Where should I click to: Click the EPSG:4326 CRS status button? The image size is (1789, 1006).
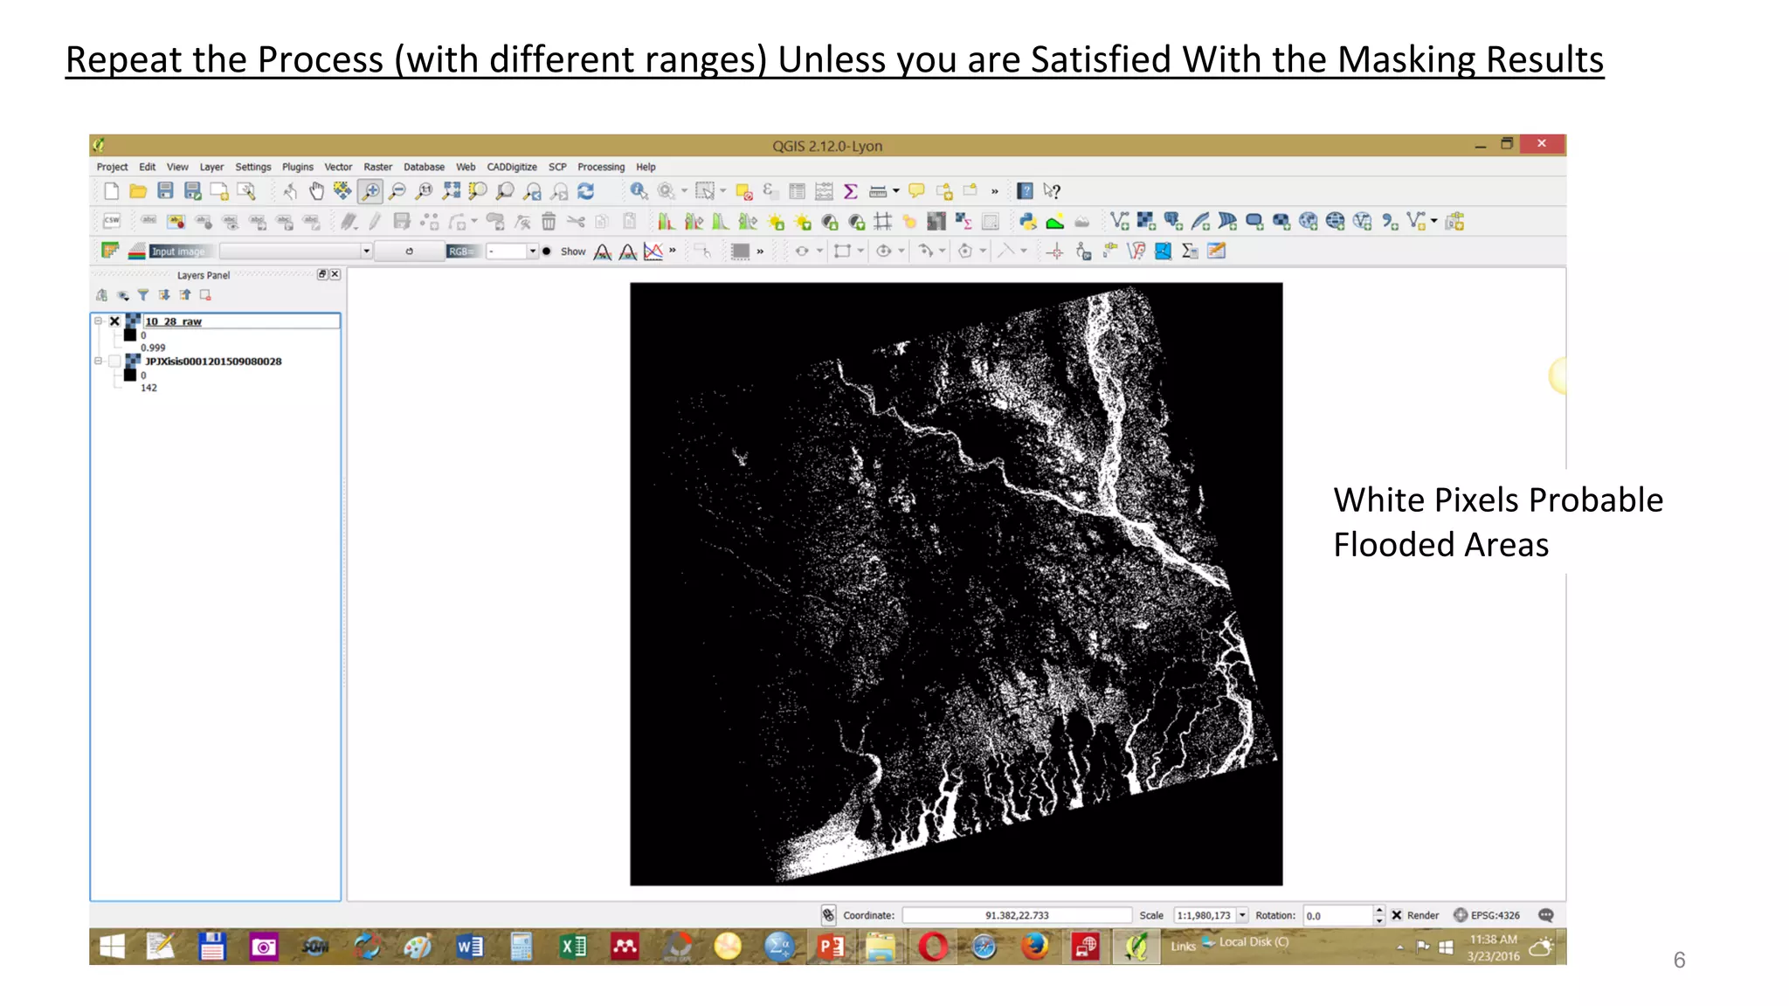click(x=1487, y=915)
